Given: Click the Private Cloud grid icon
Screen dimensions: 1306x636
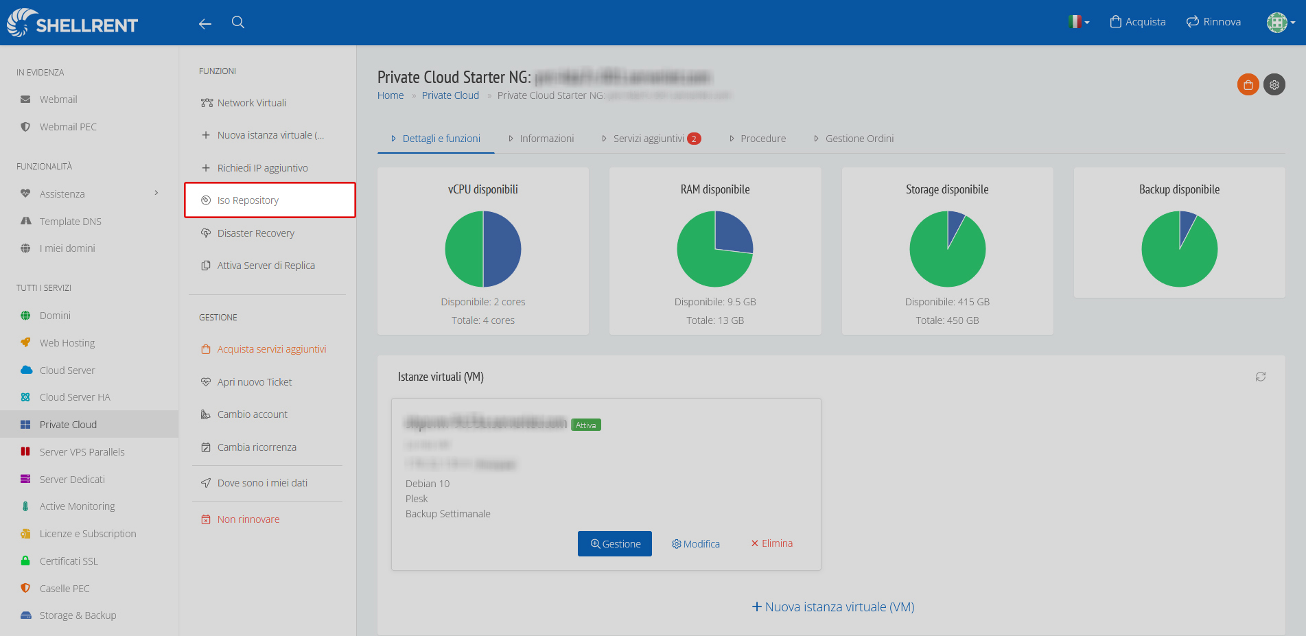Looking at the screenshot, I should (25, 425).
